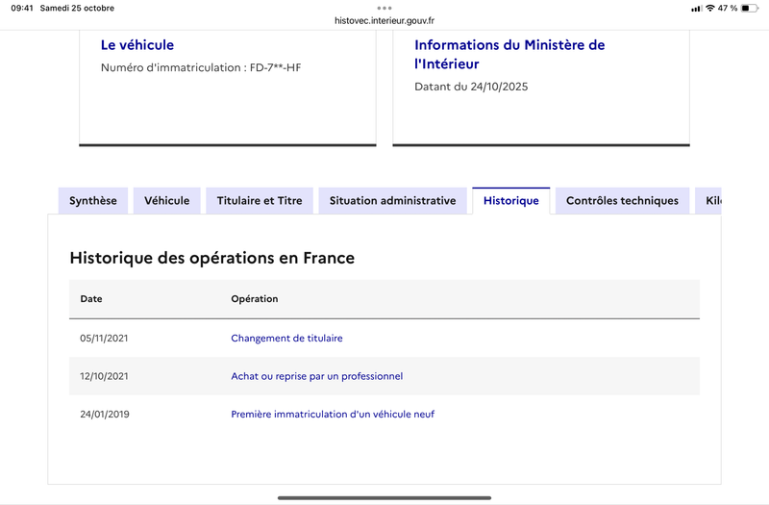This screenshot has width=769, height=505.
Task: Switch to the Véhicule tab
Action: [166, 201]
